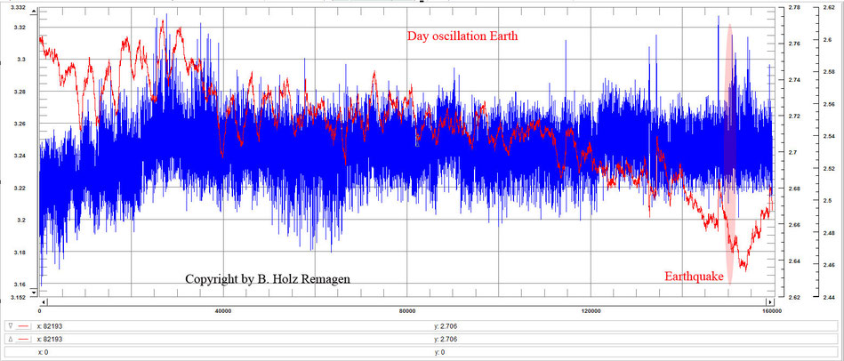The width and height of the screenshot is (844, 361).
Task: Click the 80000 tick label on the x-axis
Action: (407, 311)
